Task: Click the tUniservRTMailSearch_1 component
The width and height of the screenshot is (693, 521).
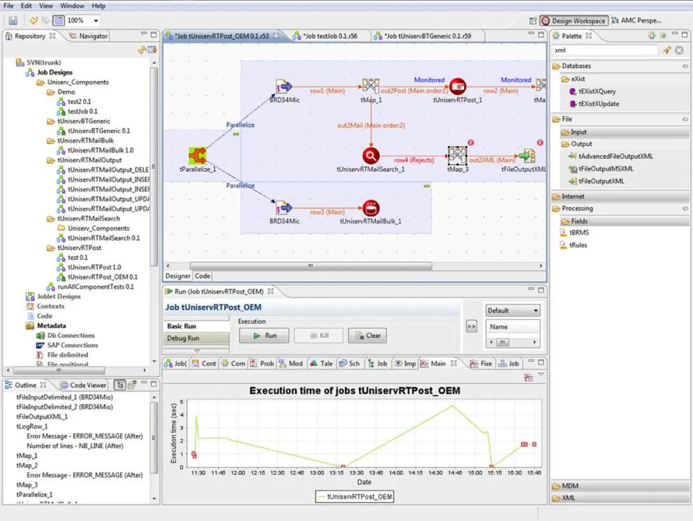Action: point(371,155)
